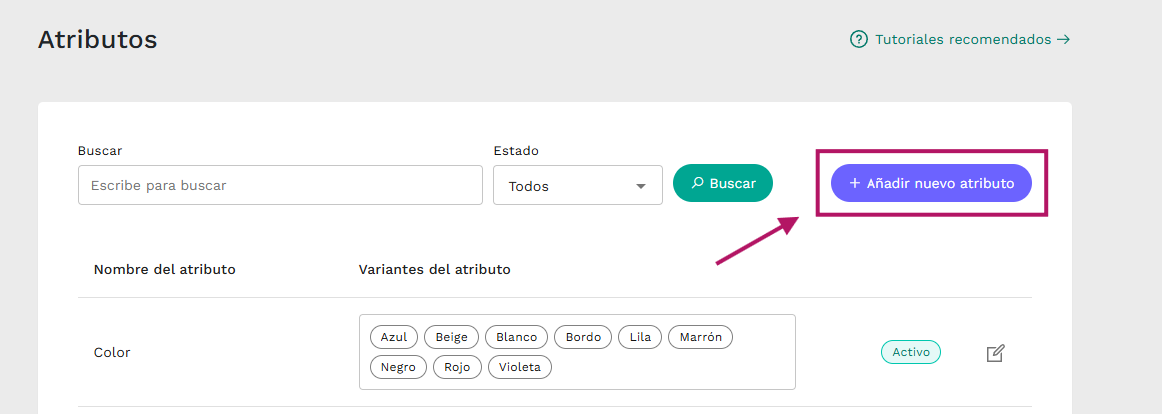1162x414 pixels.
Task: Click the Activo status badge
Action: click(910, 352)
